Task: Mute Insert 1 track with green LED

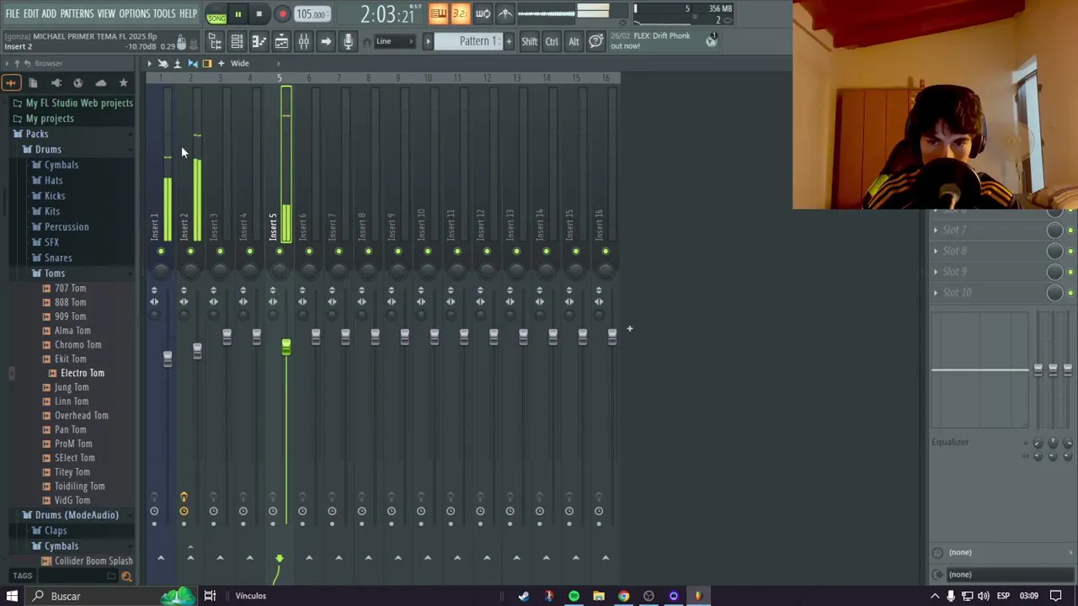Action: [x=160, y=252]
